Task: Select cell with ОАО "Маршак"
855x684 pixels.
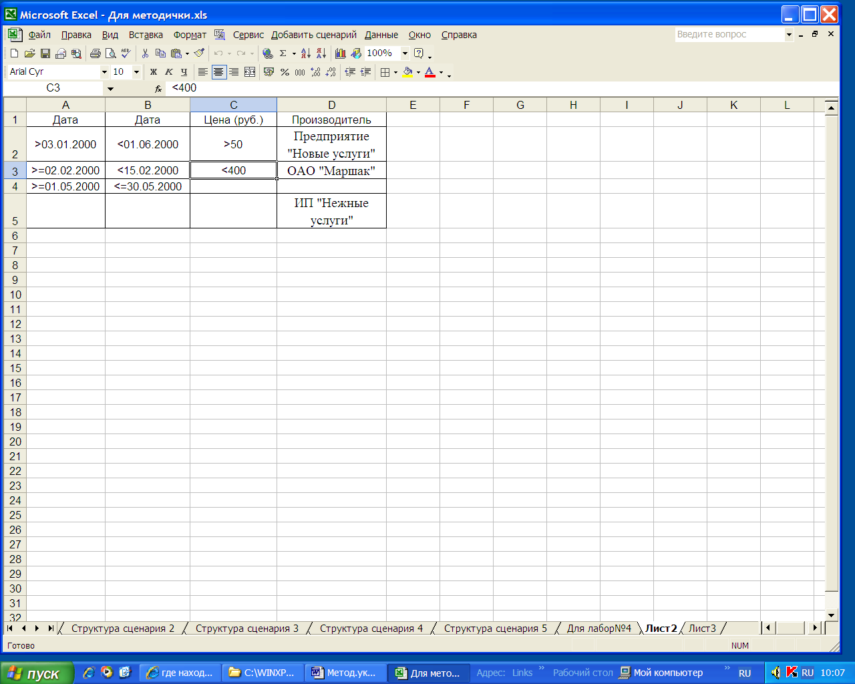Action: (x=331, y=170)
